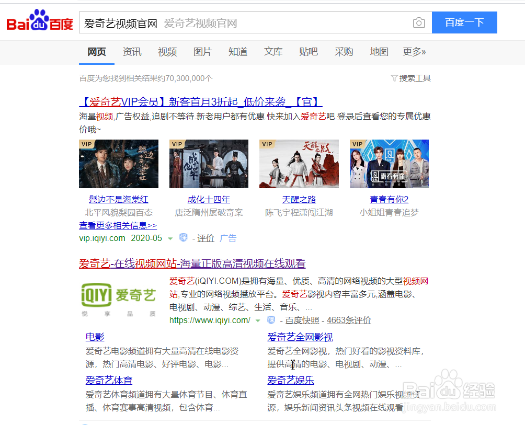Image resolution: width=525 pixels, height=425 pixels.
Task: Go to the 文库 tab
Action: [273, 52]
